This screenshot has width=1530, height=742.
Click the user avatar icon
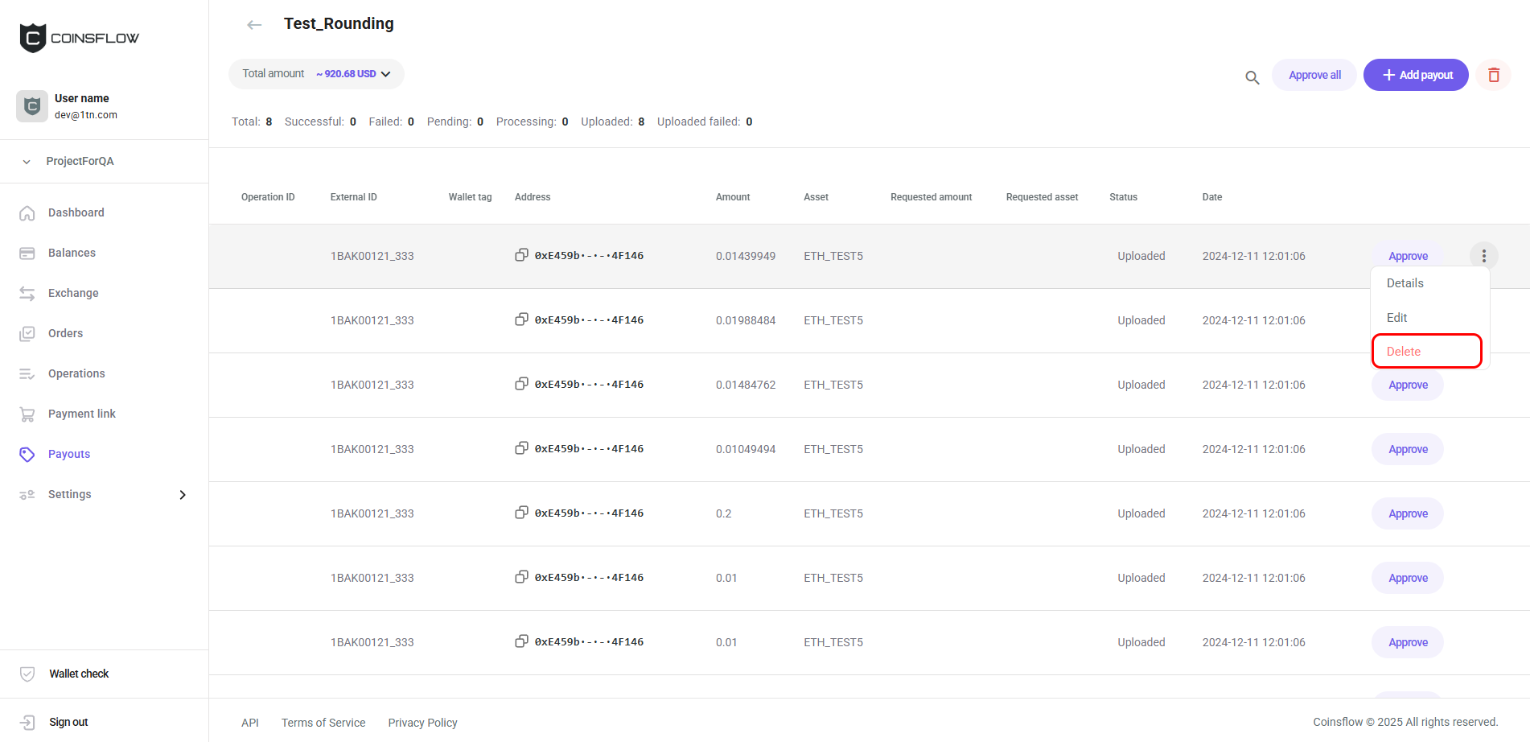coord(32,106)
